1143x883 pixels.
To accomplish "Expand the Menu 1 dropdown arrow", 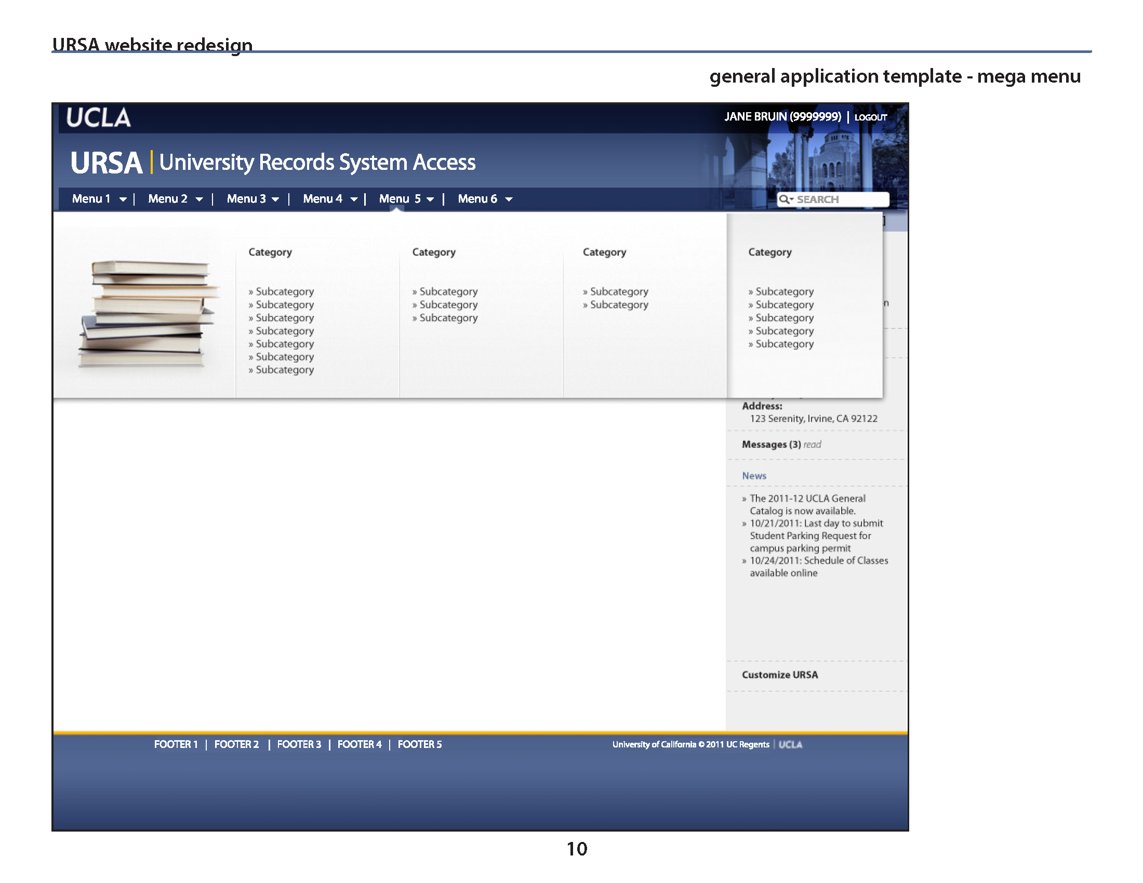I will 123,199.
